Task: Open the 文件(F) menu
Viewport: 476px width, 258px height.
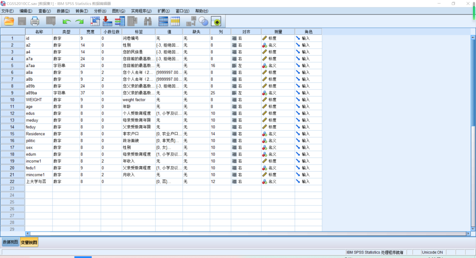Action: point(7,11)
